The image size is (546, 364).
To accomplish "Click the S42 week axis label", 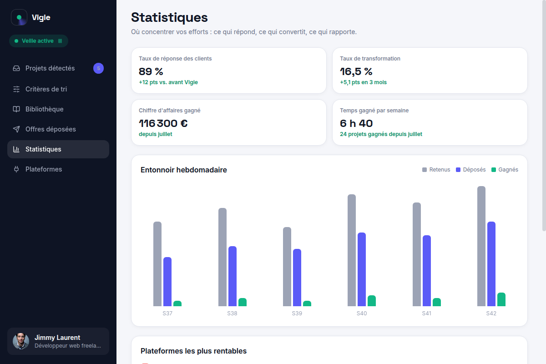I will click(x=491, y=313).
